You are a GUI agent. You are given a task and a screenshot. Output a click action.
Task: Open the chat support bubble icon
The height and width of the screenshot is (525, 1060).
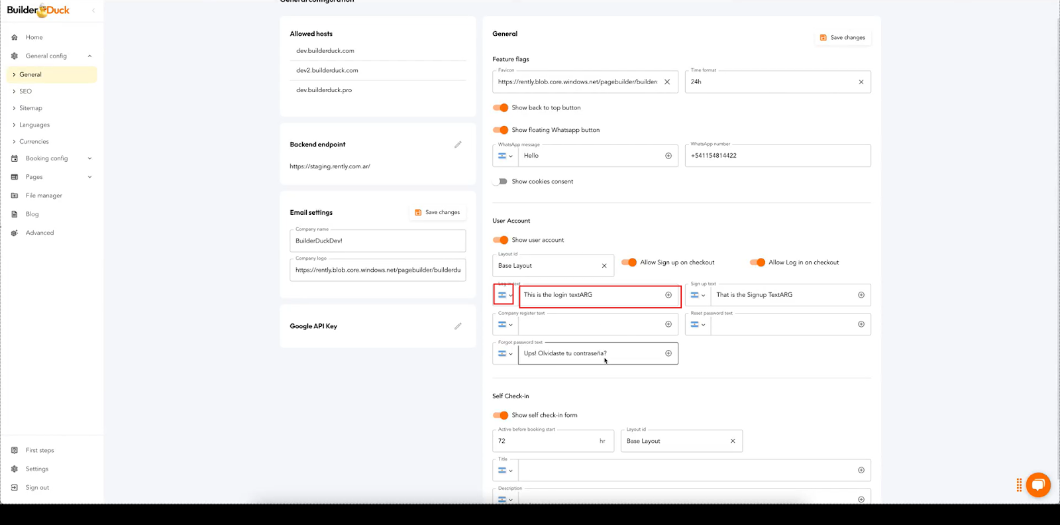tap(1038, 485)
